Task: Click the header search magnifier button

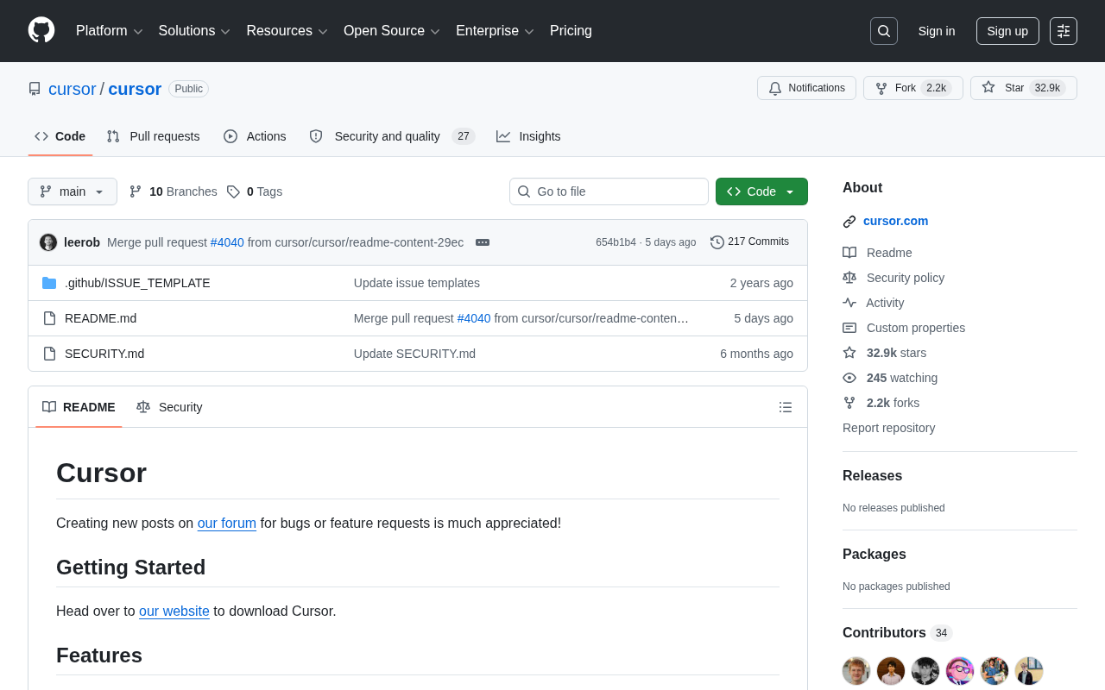Action: (x=884, y=31)
